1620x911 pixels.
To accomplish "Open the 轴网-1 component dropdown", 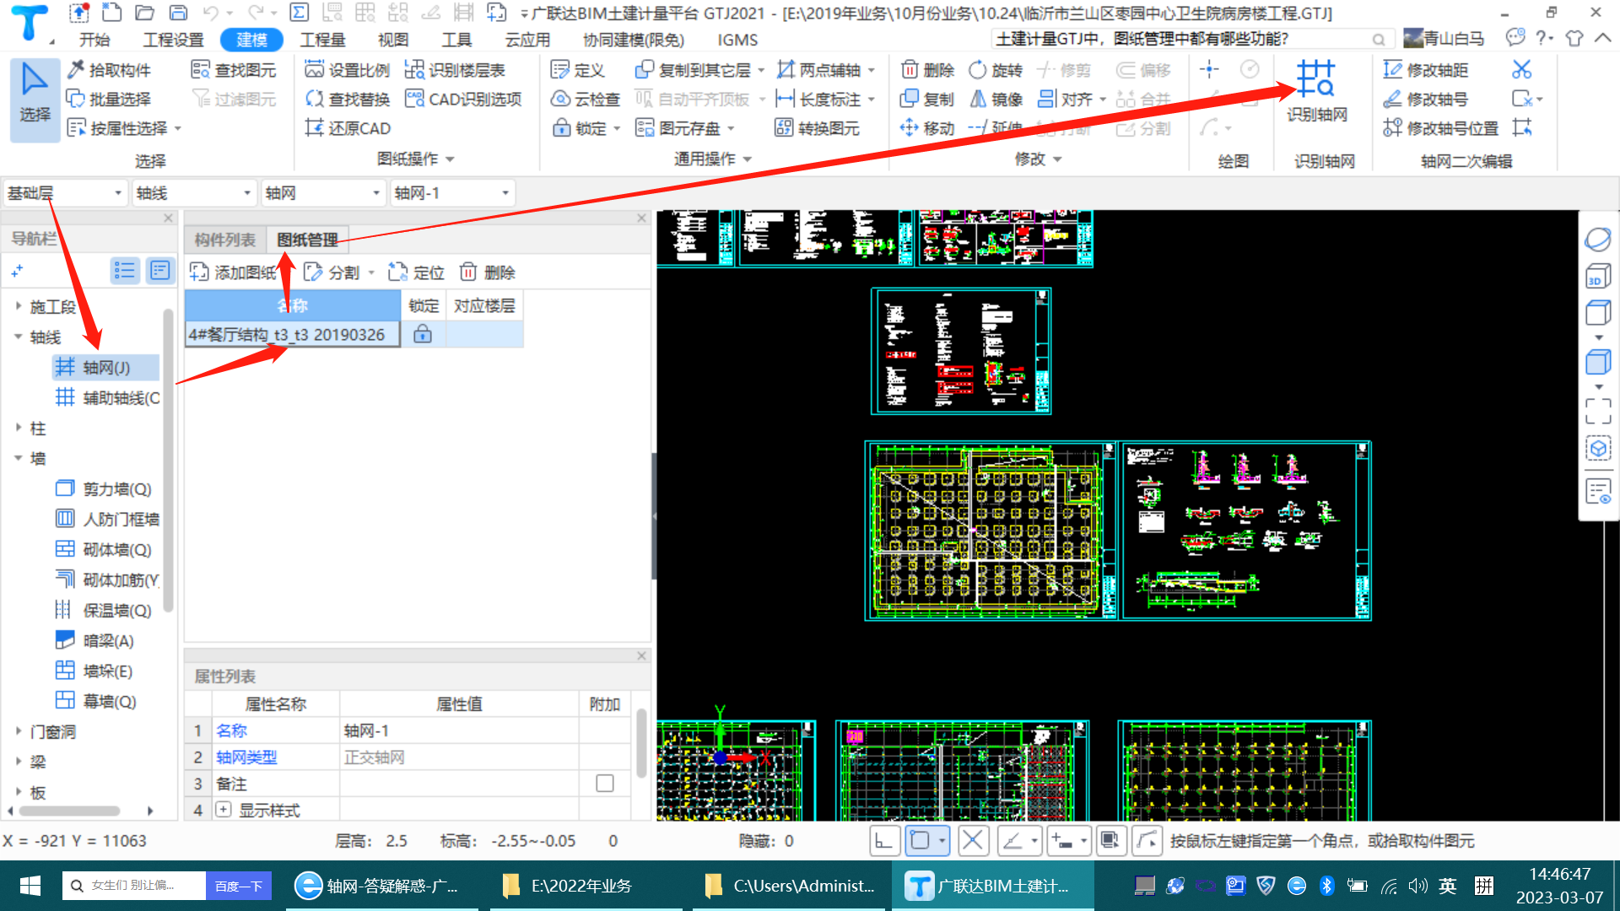I will pyautogui.click(x=453, y=193).
